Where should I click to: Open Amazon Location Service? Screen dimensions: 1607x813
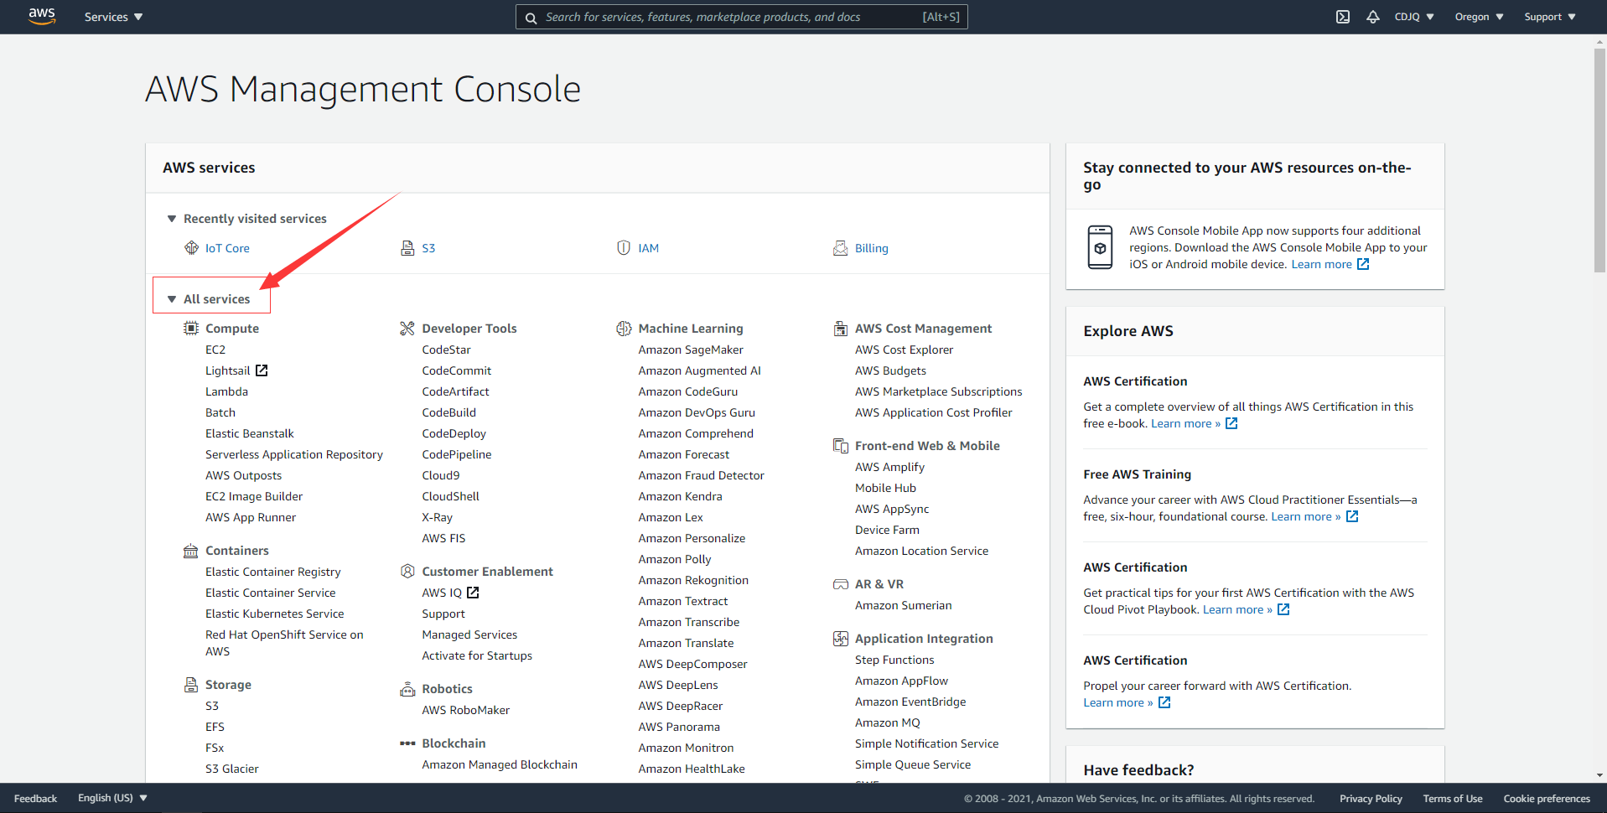921,551
